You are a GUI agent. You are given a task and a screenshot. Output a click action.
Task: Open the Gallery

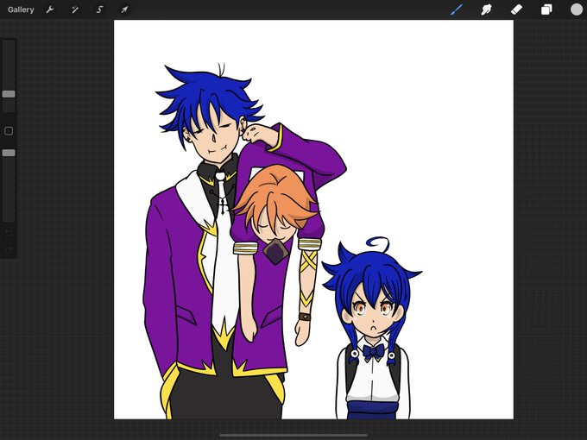tap(21, 9)
